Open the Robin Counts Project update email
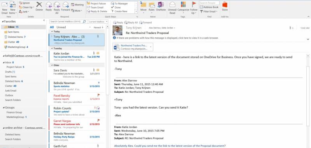The height and width of the screenshot is (148, 311). click(x=77, y=111)
